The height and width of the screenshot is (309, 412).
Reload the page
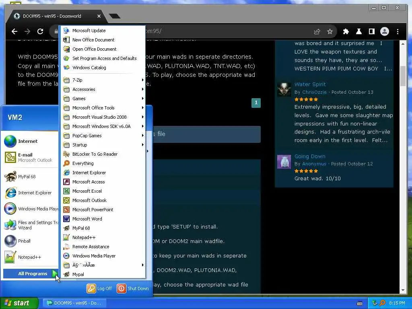coord(40,31)
